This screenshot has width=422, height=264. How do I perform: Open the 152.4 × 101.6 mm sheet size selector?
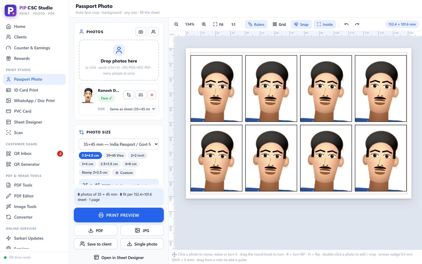pyautogui.click(x=402, y=24)
